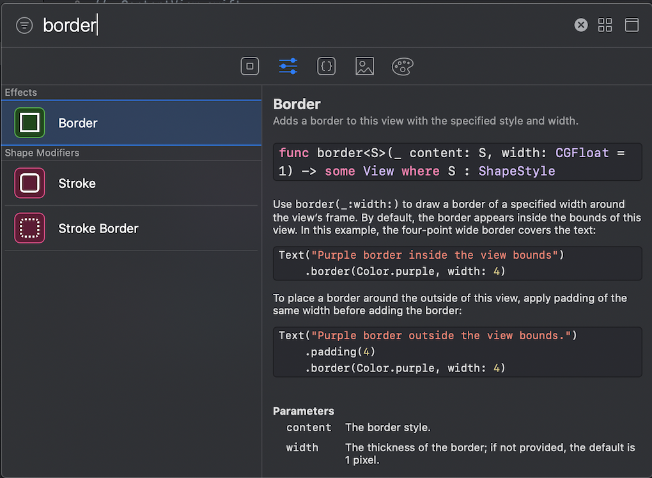Clear the border search text
The height and width of the screenshot is (478, 652).
point(580,25)
